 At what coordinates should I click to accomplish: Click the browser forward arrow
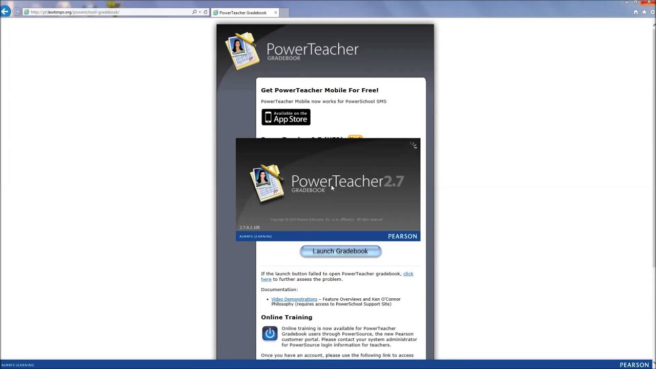pos(16,12)
